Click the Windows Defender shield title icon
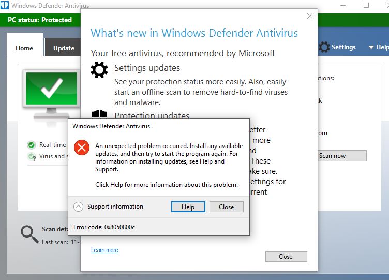The image size is (389, 280). pos(5,5)
